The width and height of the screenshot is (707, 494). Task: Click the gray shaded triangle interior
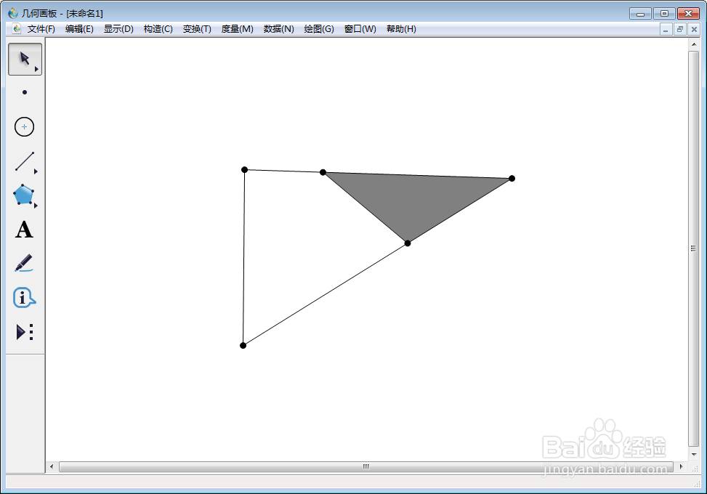tap(415, 196)
